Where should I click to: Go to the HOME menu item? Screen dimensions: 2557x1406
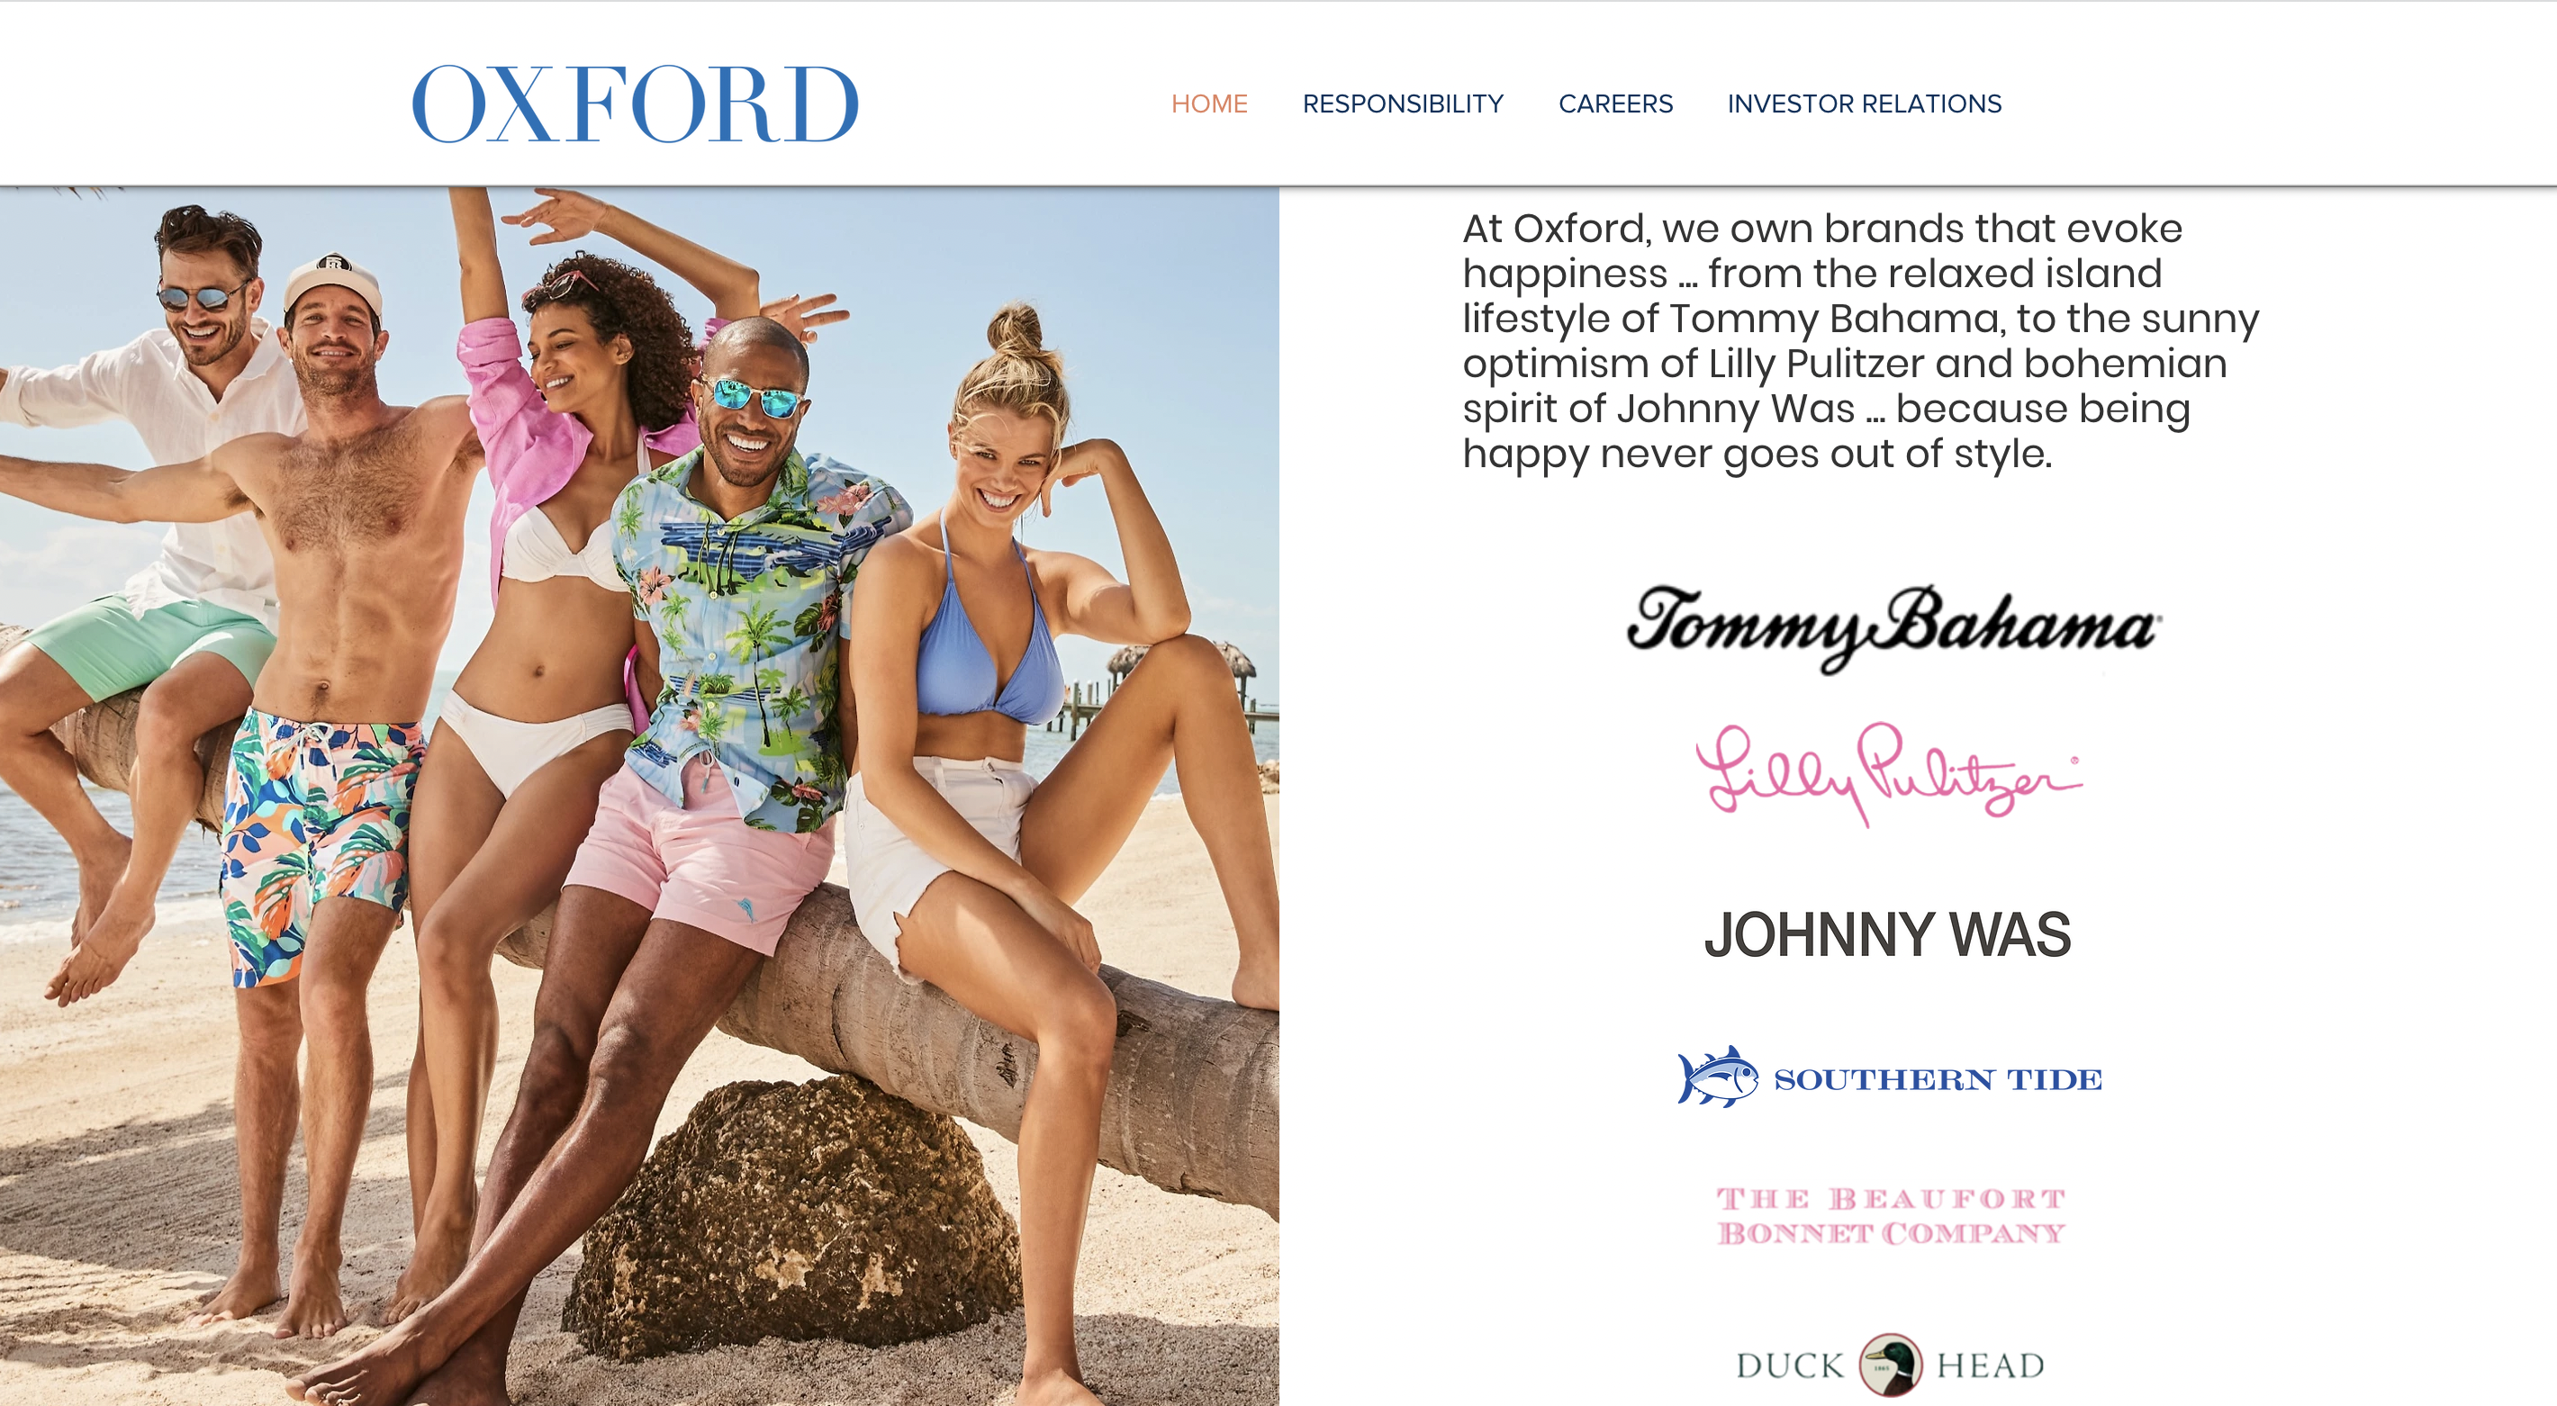tap(1209, 104)
